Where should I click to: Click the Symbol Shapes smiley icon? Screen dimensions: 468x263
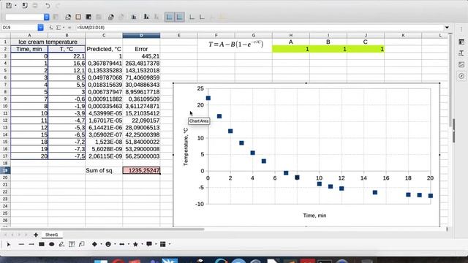coord(108,244)
